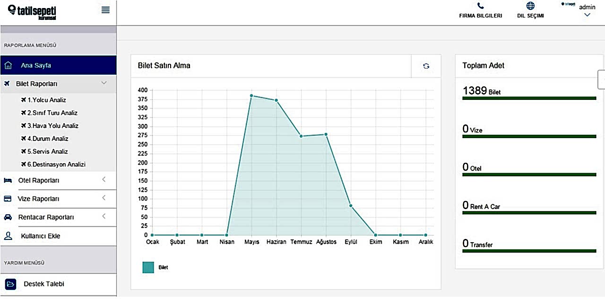The height and width of the screenshot is (299, 605).
Task: Click the Firma Bilgileri phone icon
Action: click(x=481, y=6)
